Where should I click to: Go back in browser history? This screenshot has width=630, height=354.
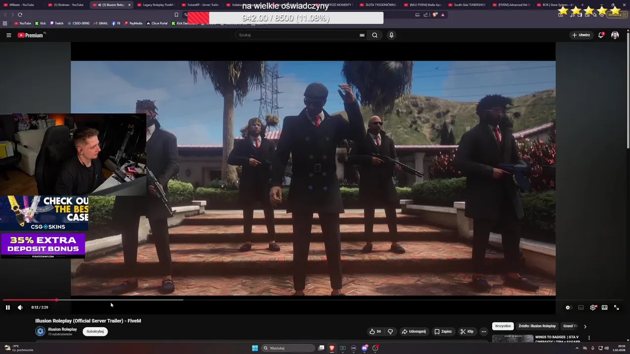tap(5, 15)
